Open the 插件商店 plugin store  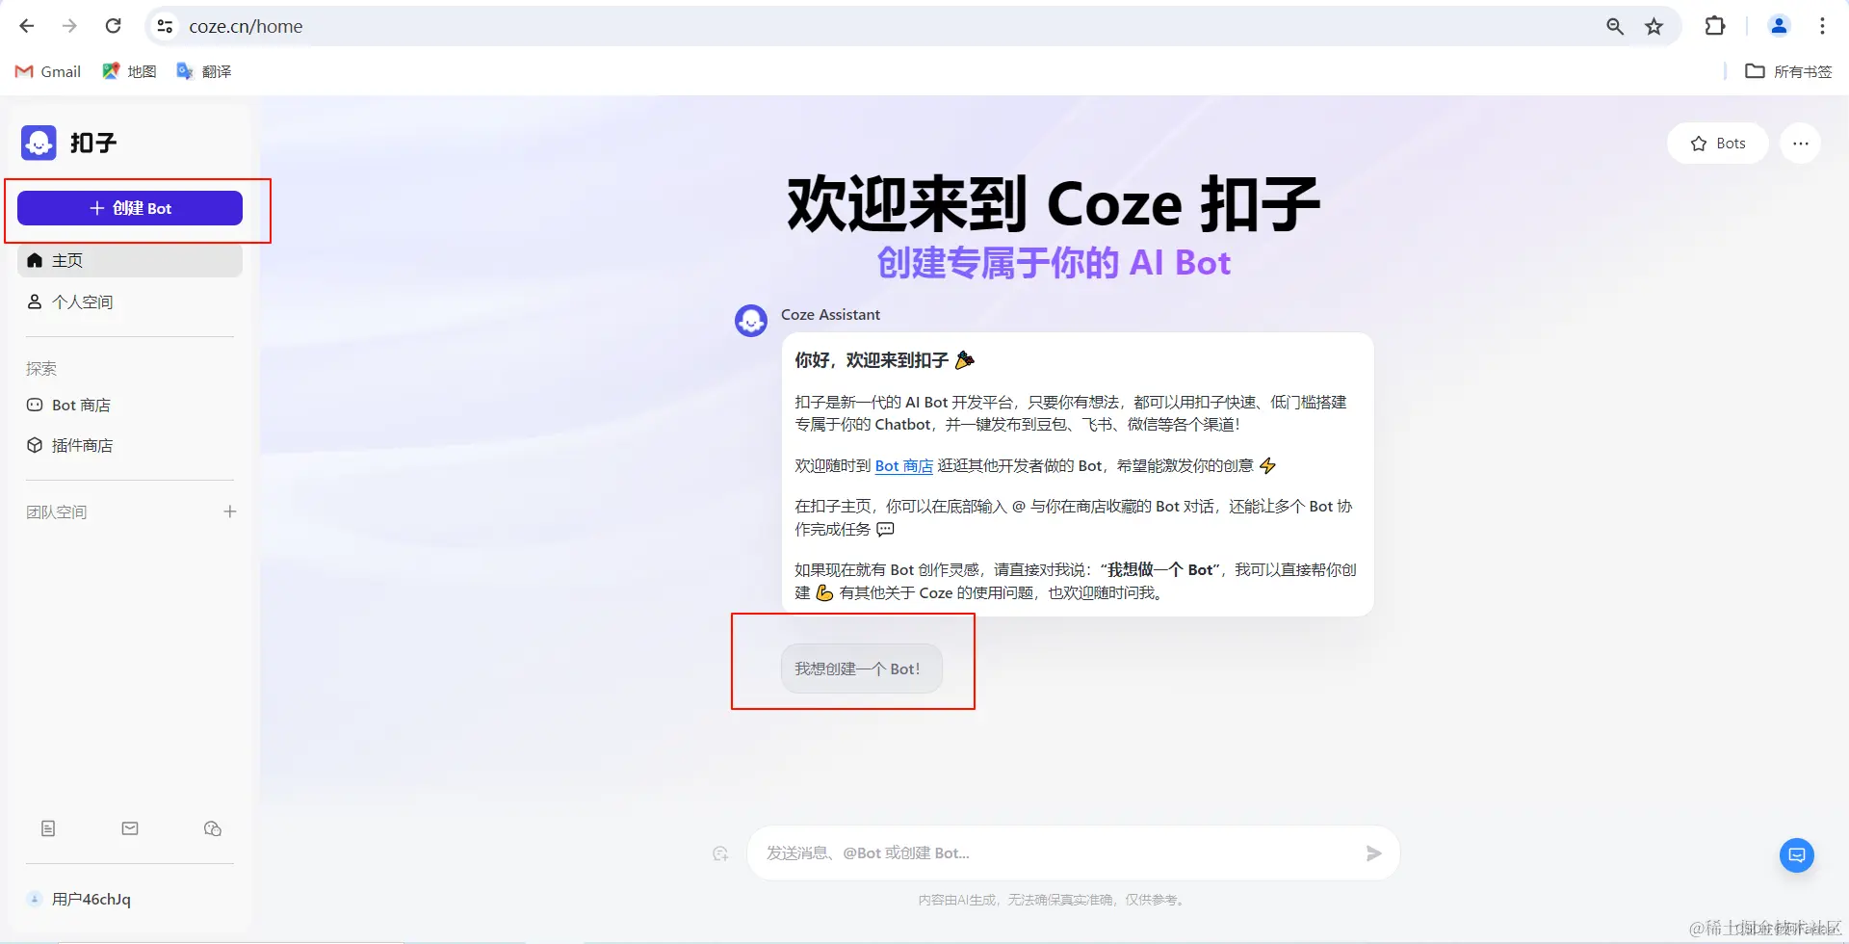click(130, 445)
